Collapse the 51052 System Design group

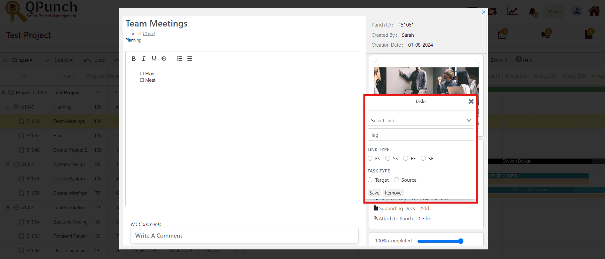tap(8, 164)
